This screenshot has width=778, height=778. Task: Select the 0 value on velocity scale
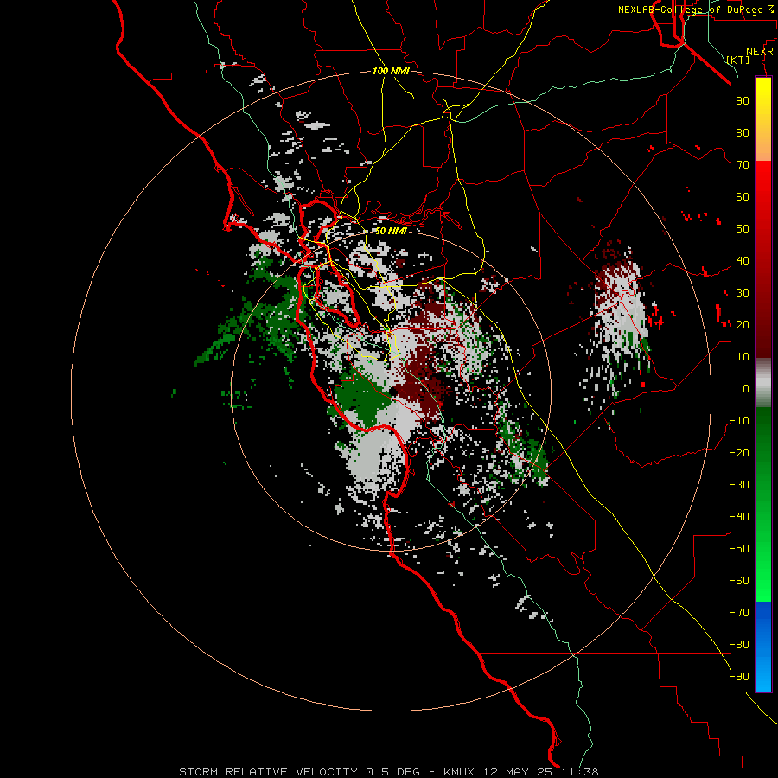[746, 388]
